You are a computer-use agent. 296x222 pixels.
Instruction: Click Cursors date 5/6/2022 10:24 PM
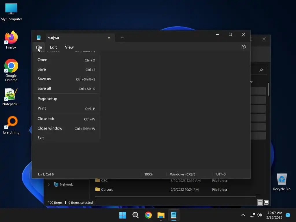click(x=184, y=190)
